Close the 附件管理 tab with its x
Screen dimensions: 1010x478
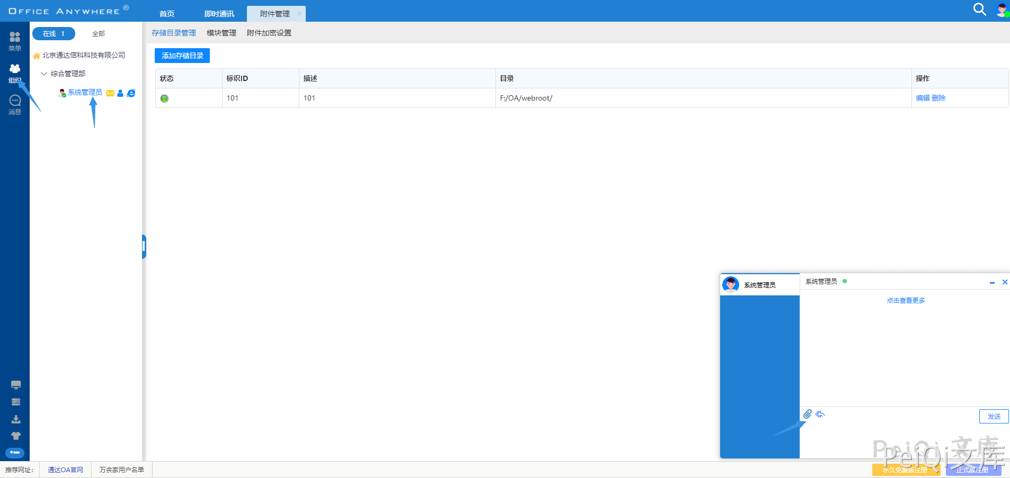299,14
